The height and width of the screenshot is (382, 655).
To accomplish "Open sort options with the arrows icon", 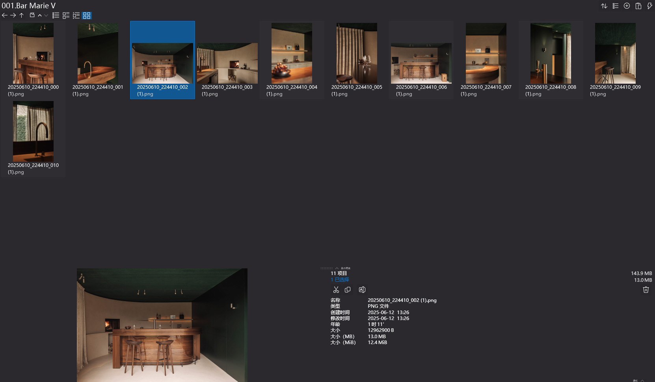I will click(604, 6).
